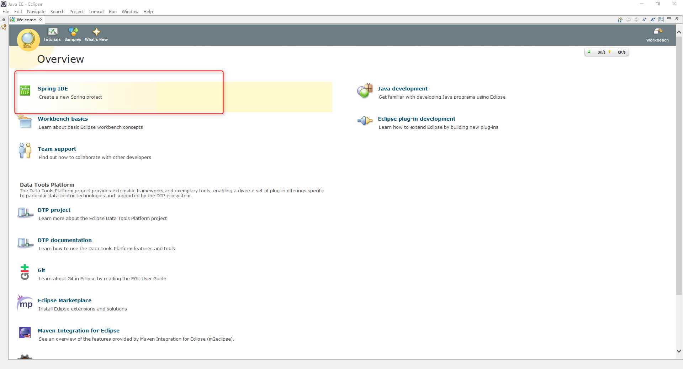
Task: Click the Navigate forward arrow icon
Action: click(636, 20)
